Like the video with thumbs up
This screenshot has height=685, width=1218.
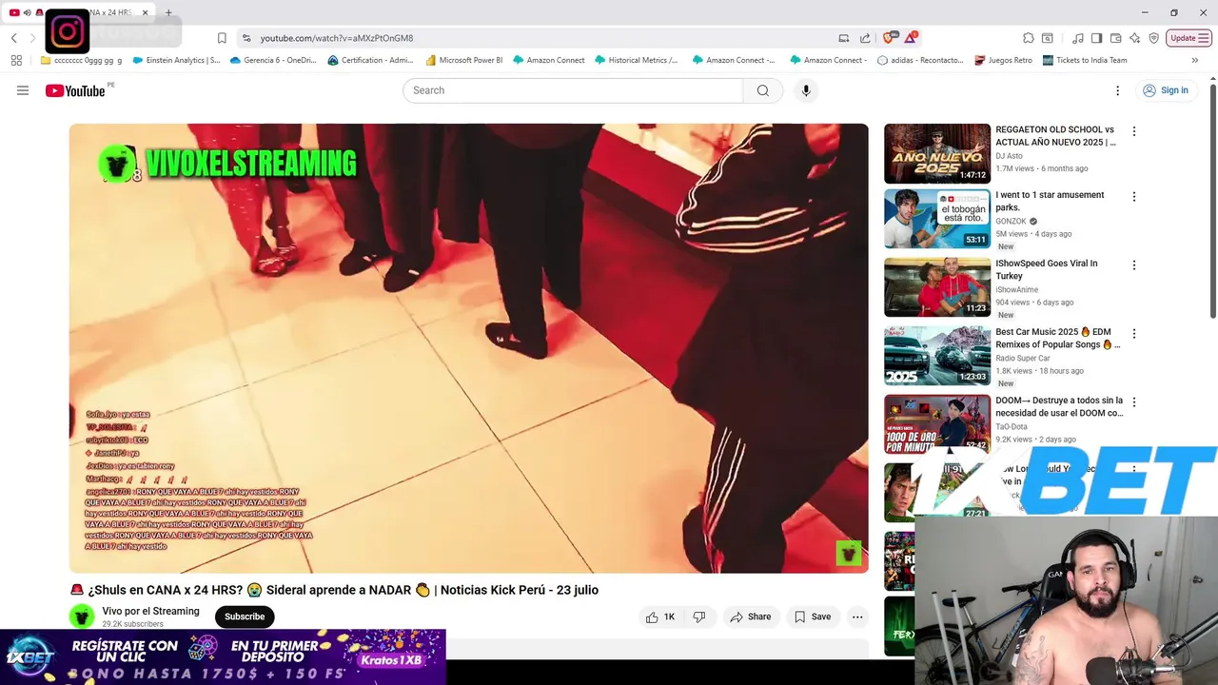pos(660,616)
